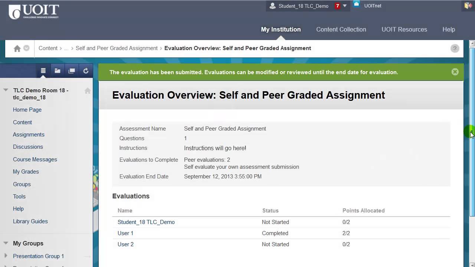Open the UOITnet mail icon

(357, 4)
